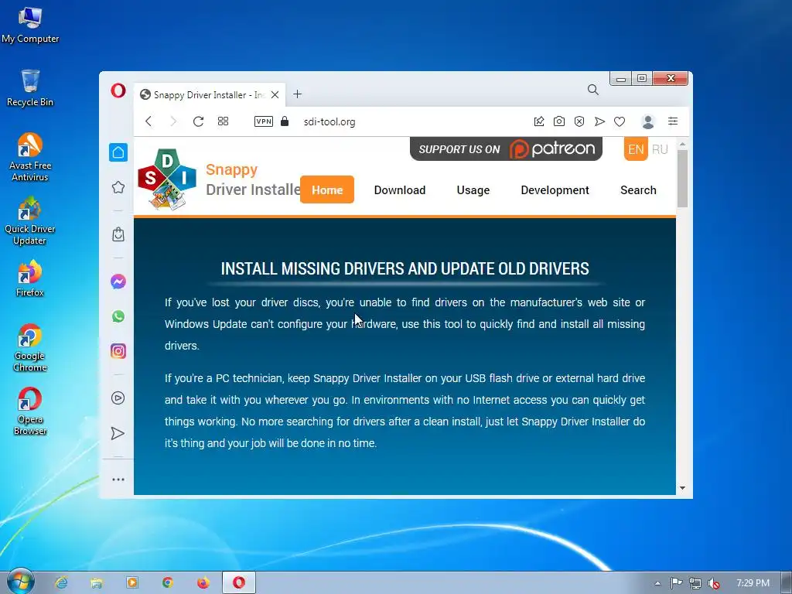792x594 pixels.
Task: Launch Internet Explorer from the taskbar
Action: click(x=61, y=582)
